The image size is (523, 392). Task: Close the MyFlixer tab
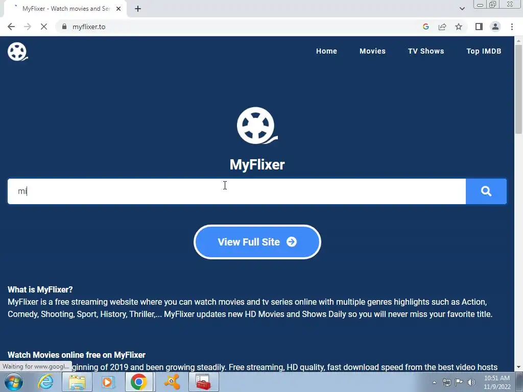tap(118, 9)
